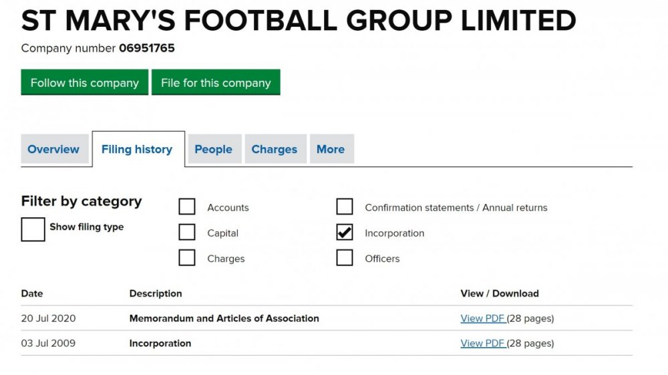Enable the Show filing type checkbox
Screen dimensions: 668x375
coord(33,229)
